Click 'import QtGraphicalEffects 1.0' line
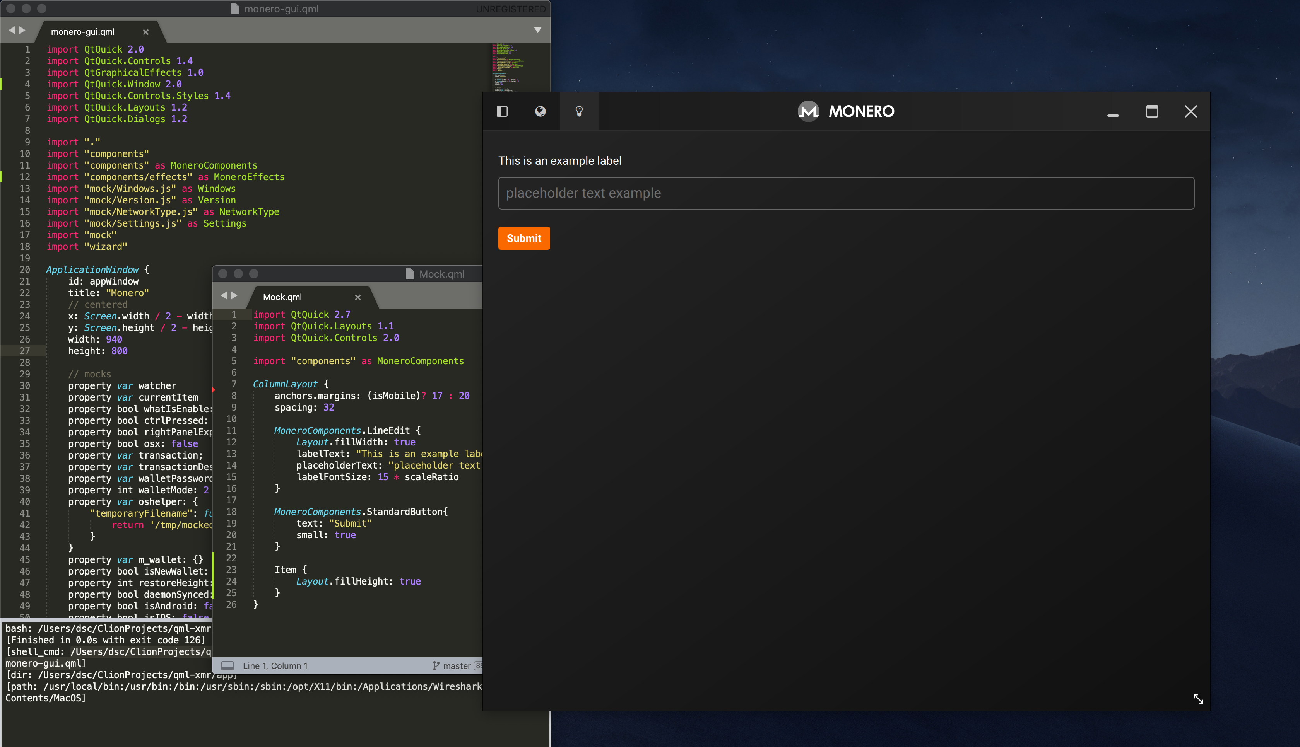The image size is (1300, 747). 125,72
